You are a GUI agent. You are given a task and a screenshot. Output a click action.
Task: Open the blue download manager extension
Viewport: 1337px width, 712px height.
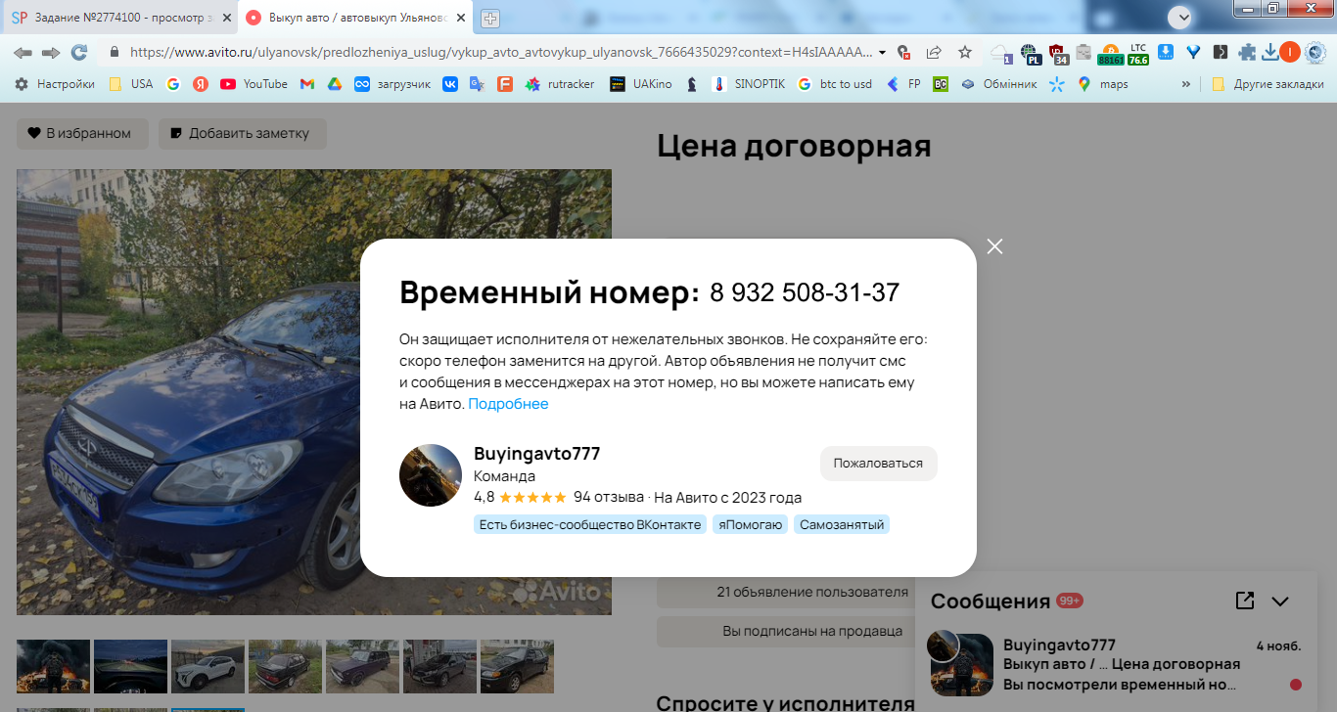(x=1167, y=53)
